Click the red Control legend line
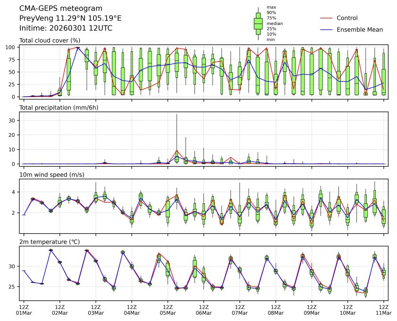This screenshot has height=321, width=397. coord(327,18)
